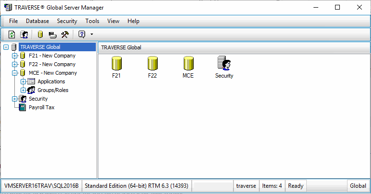Minimize the Global Server Manager window
371x194 pixels.
pyautogui.click(x=316, y=7)
